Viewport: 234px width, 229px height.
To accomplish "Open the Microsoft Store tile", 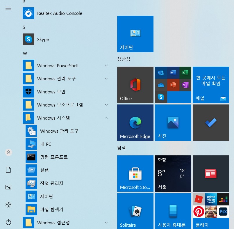I will pos(135,173).
